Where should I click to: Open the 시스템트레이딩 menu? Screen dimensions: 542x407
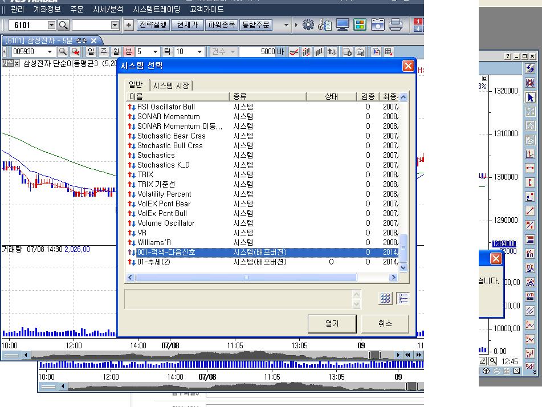[156, 9]
